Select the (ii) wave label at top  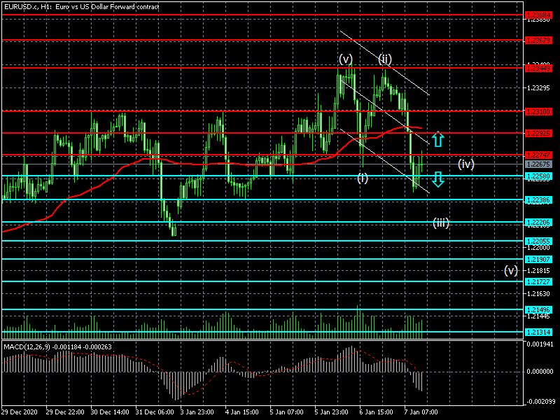coord(386,58)
